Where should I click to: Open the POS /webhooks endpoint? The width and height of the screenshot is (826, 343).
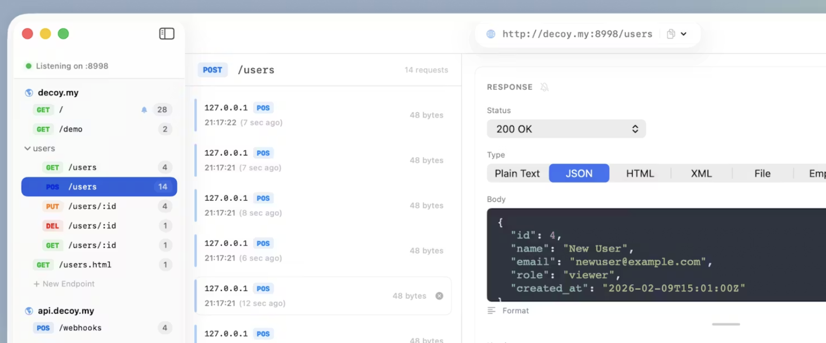point(99,328)
